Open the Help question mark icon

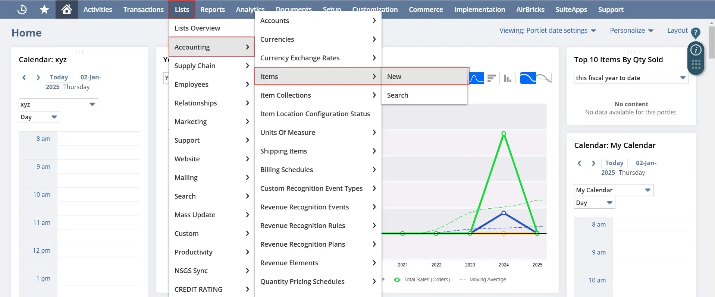click(695, 33)
